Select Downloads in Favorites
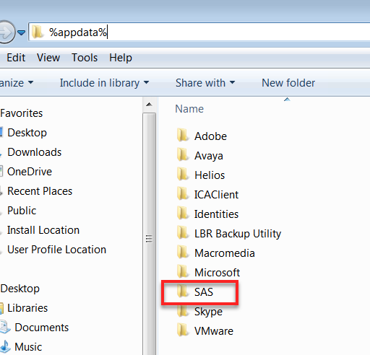Viewport: 370px width, 355px height. click(35, 152)
